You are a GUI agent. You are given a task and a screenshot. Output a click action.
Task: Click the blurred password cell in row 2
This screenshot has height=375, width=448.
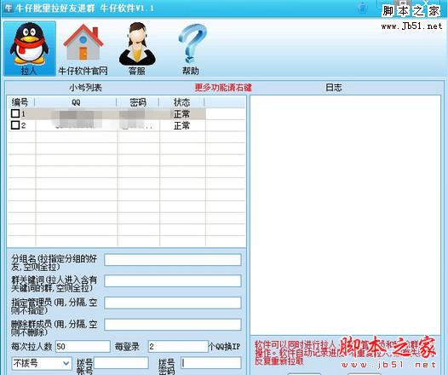[x=136, y=125]
